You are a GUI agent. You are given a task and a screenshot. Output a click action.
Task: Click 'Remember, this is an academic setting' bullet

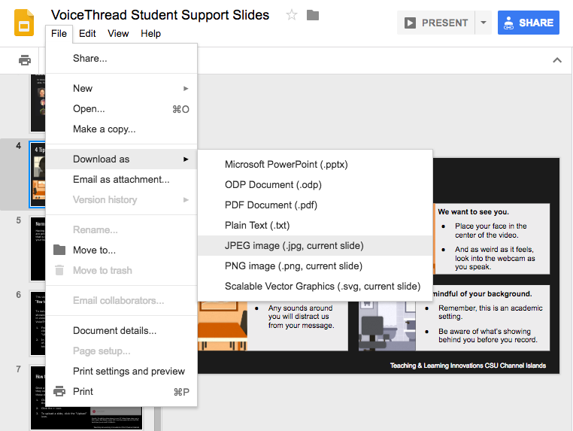pyautogui.click(x=490, y=312)
